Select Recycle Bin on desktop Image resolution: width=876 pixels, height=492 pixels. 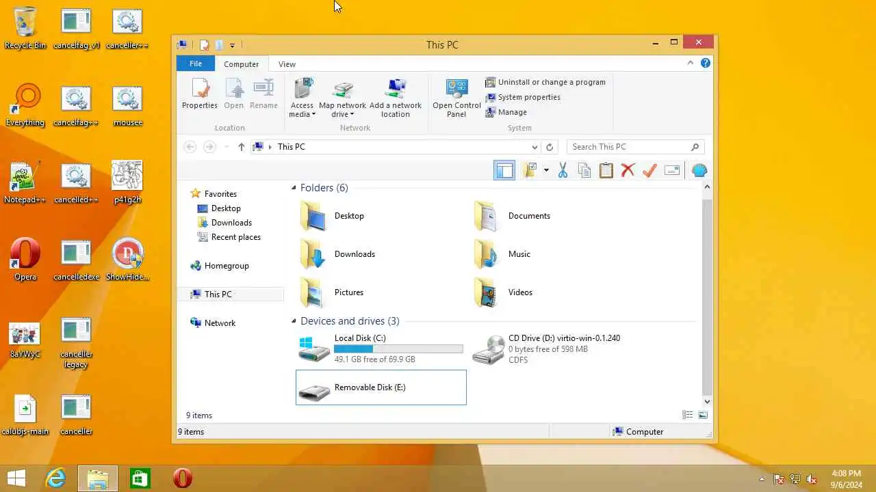click(25, 29)
